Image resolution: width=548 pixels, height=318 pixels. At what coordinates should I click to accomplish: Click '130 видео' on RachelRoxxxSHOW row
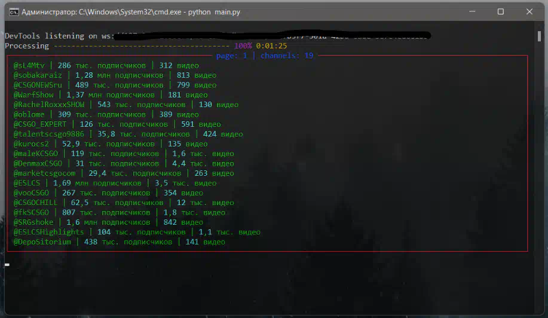[219, 105]
